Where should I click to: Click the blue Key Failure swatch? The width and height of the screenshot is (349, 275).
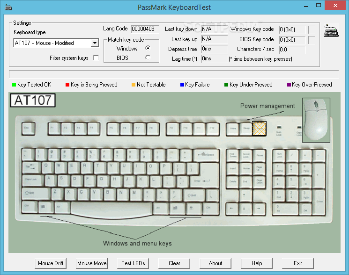pyautogui.click(x=182, y=85)
